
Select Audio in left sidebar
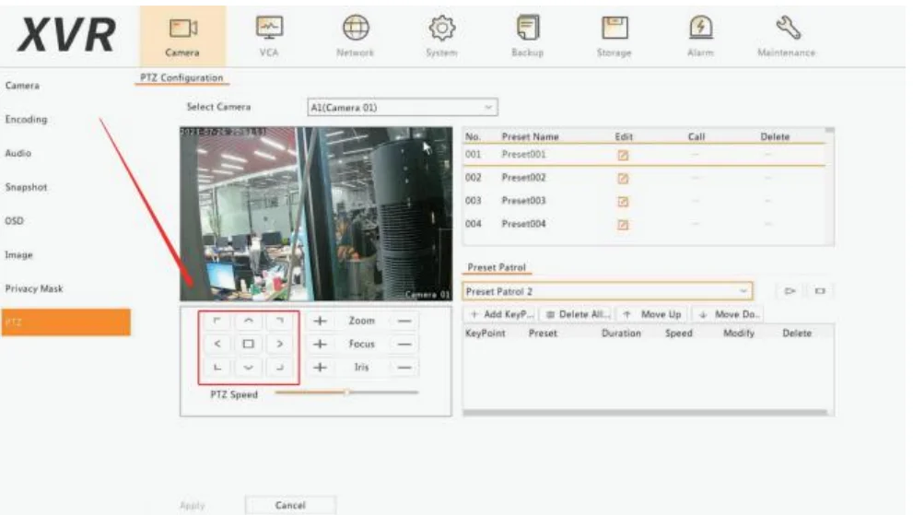point(18,153)
